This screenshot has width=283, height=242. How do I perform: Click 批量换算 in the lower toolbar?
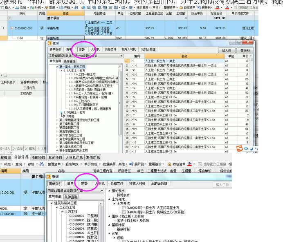(x=109, y=164)
